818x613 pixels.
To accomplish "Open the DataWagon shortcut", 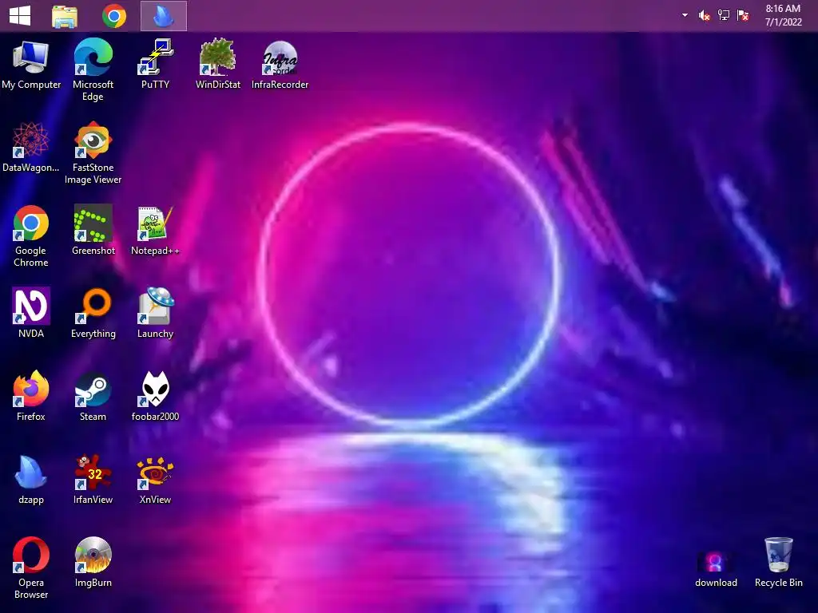I will [31, 148].
